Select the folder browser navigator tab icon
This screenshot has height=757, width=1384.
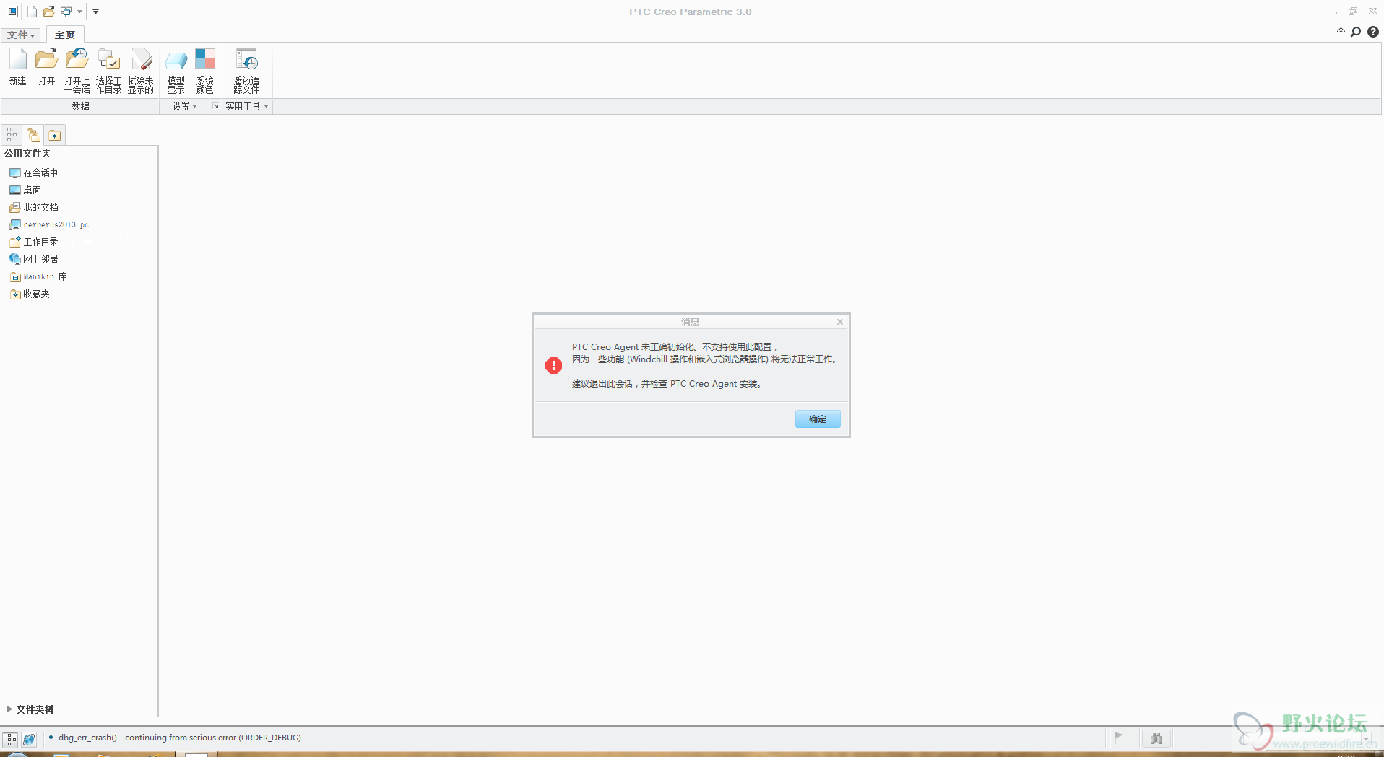33,135
